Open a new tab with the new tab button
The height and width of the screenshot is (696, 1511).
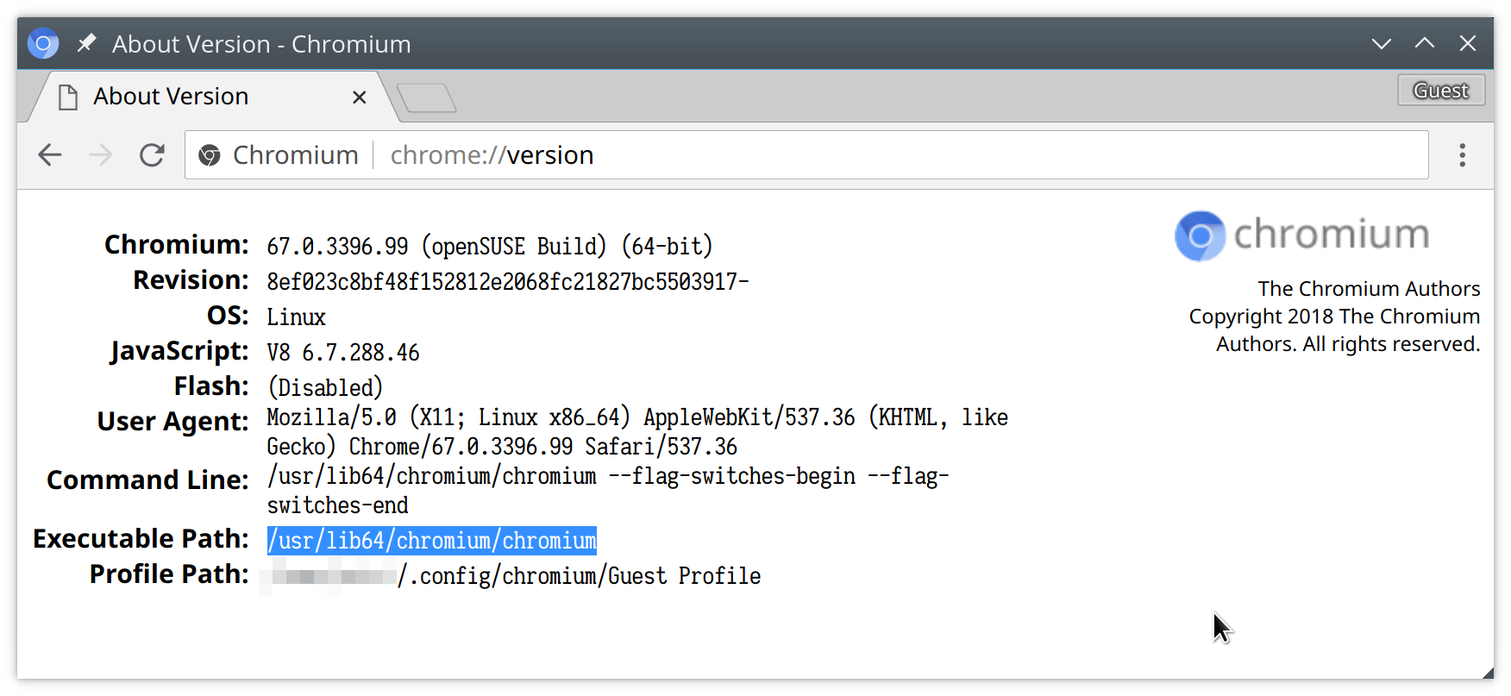426,97
